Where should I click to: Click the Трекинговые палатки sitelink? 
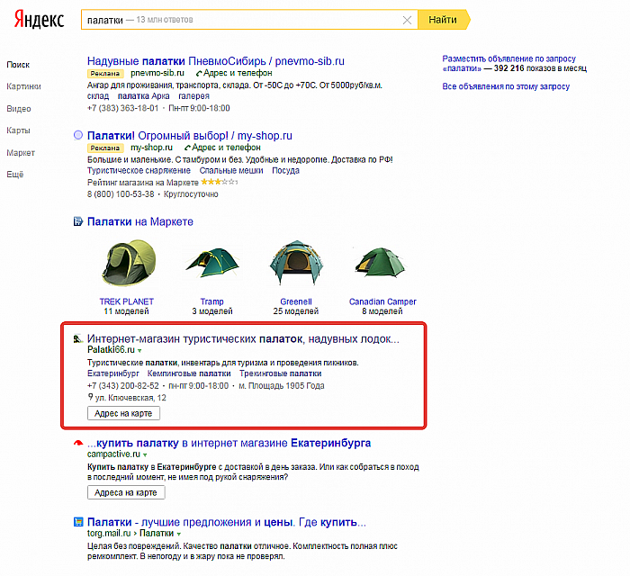pos(281,373)
